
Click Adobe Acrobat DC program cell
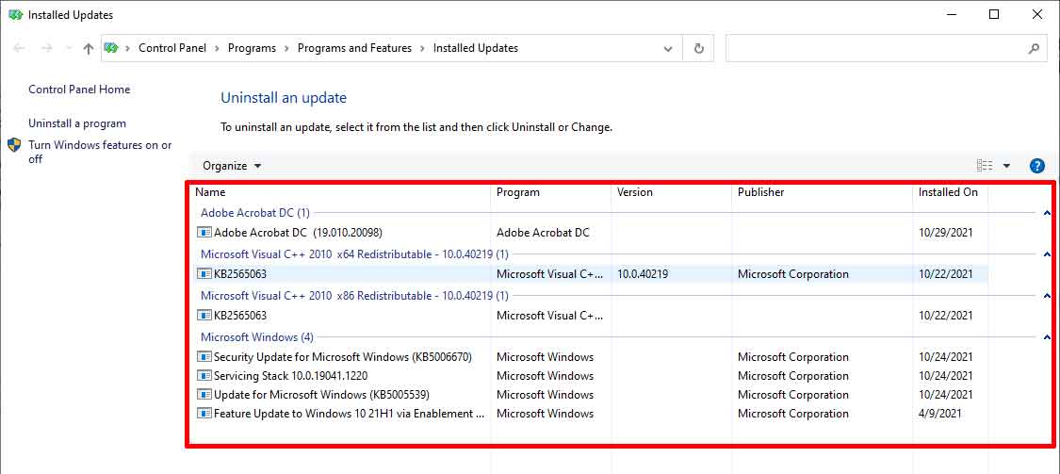[543, 233]
